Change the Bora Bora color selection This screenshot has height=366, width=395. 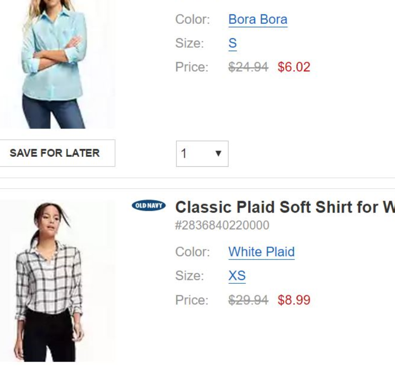[x=258, y=20]
